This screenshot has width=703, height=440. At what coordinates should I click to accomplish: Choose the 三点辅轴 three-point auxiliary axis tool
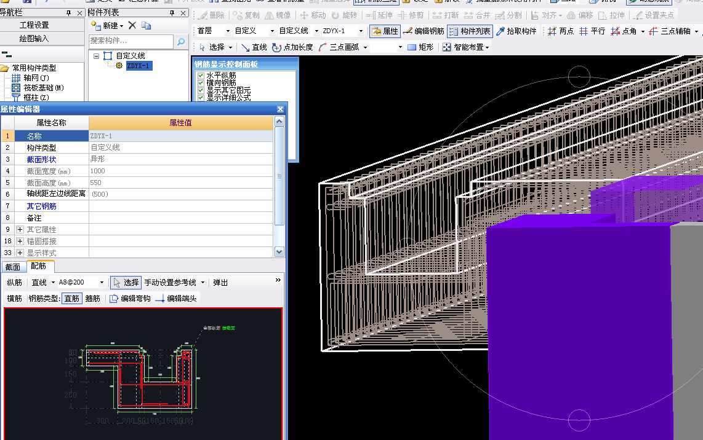(x=669, y=31)
